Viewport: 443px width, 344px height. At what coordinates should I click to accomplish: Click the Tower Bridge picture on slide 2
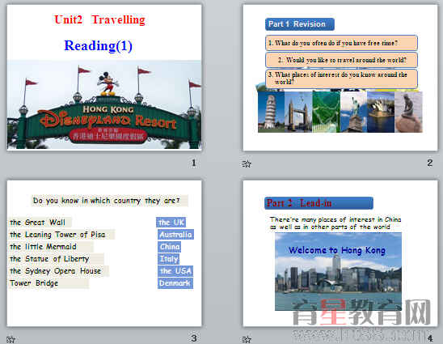pyautogui.click(x=298, y=112)
